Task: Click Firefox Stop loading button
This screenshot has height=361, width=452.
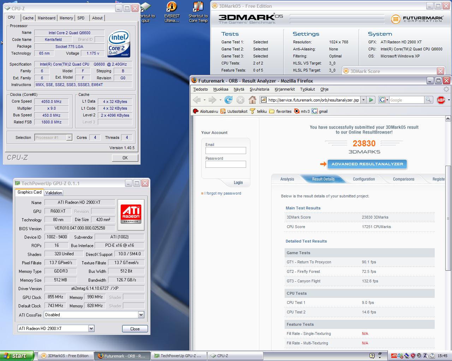Action: (x=240, y=100)
